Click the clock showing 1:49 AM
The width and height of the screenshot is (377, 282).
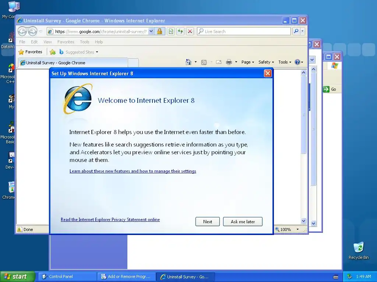[x=363, y=276]
